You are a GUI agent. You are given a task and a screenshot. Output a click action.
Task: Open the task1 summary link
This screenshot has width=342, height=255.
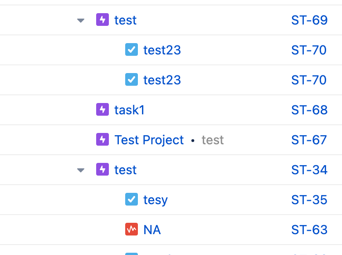[x=129, y=110]
